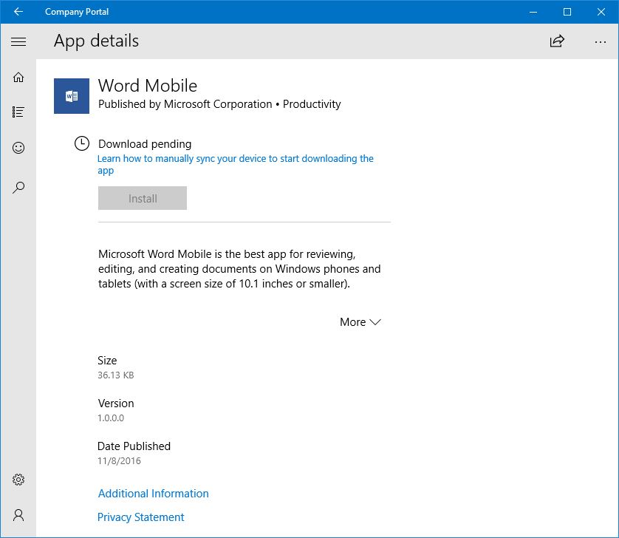Viewport: 619px width, 538px height.
Task: Click the Download pending clock icon
Action: tap(81, 143)
